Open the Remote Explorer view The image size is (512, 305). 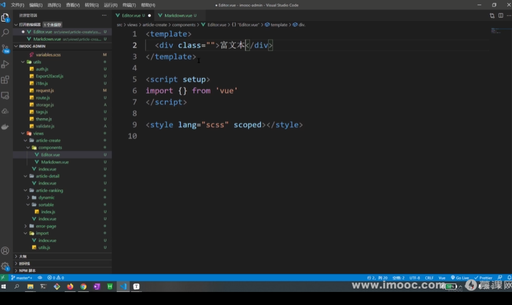(5, 95)
